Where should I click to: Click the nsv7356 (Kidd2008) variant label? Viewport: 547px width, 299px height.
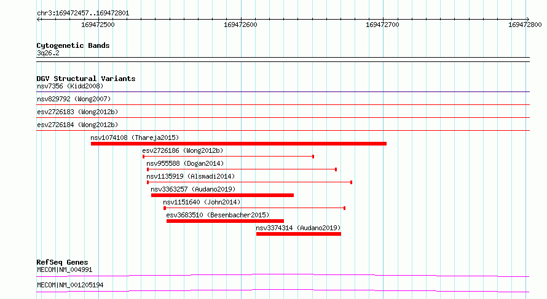(70, 86)
